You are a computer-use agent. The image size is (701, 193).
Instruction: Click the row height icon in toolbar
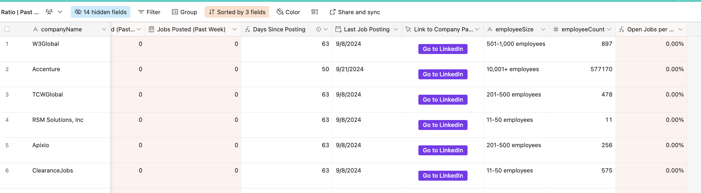click(315, 12)
